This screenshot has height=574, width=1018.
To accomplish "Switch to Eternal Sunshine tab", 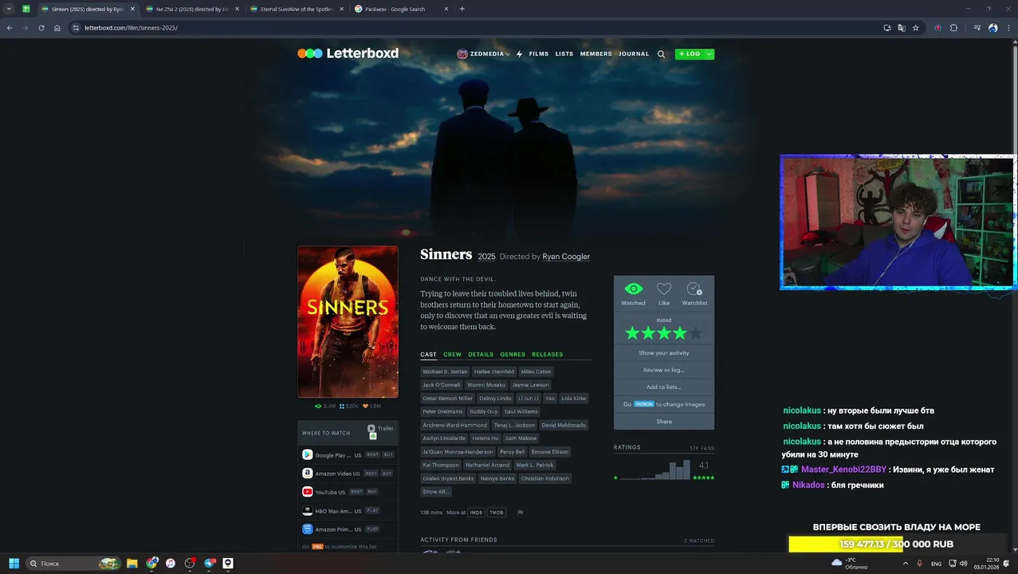I will click(x=297, y=9).
